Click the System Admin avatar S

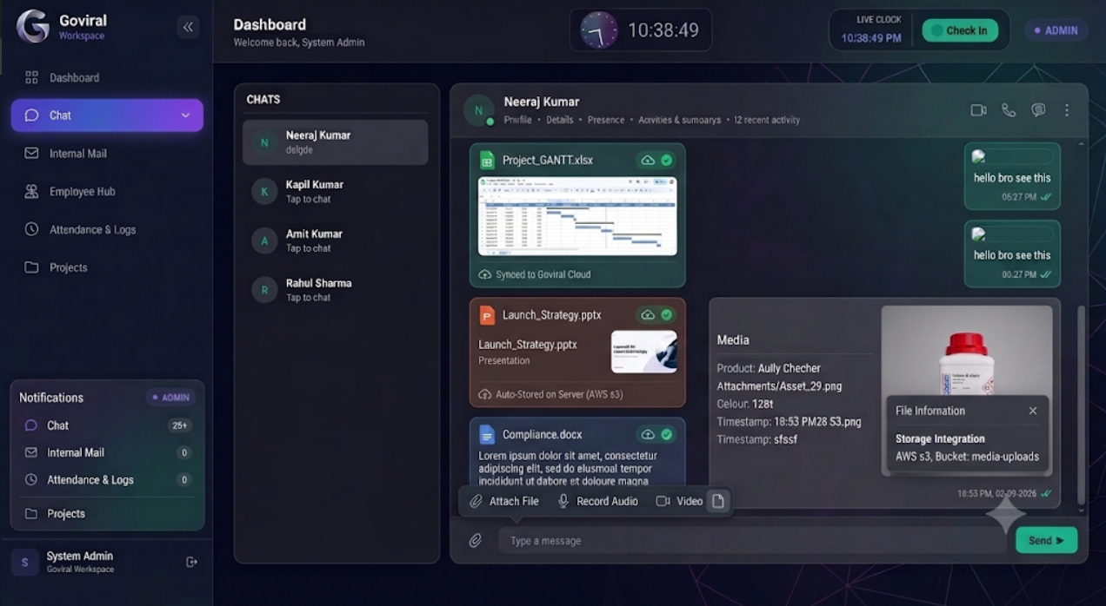pos(24,563)
